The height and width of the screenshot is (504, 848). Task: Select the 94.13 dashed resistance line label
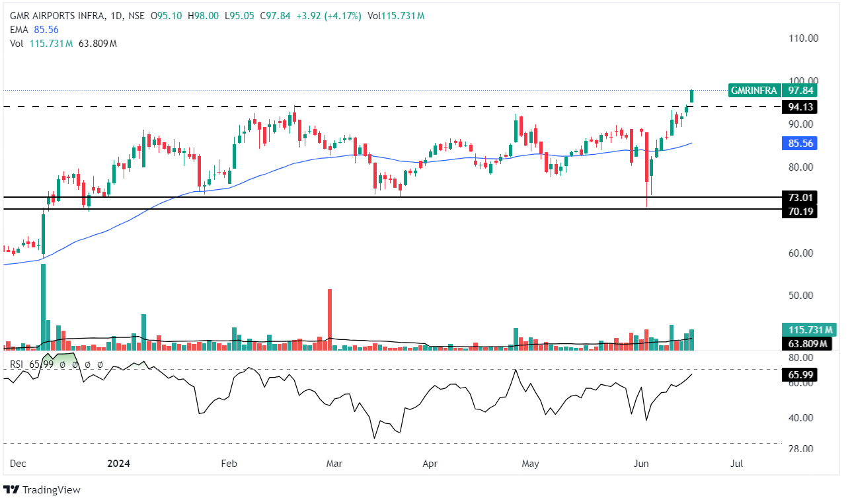point(799,106)
